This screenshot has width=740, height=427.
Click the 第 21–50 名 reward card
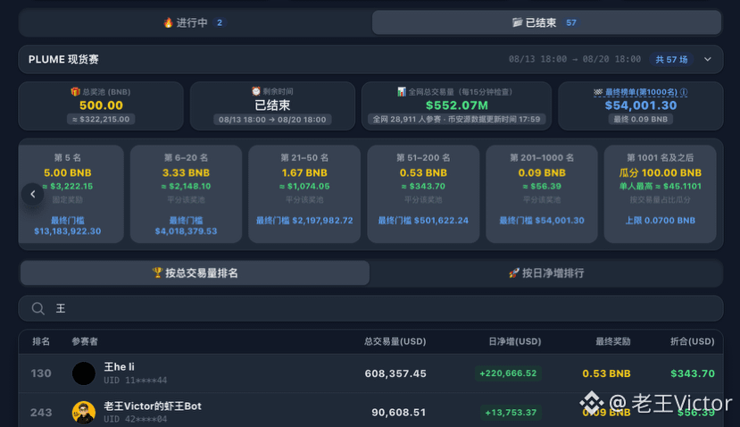304,194
